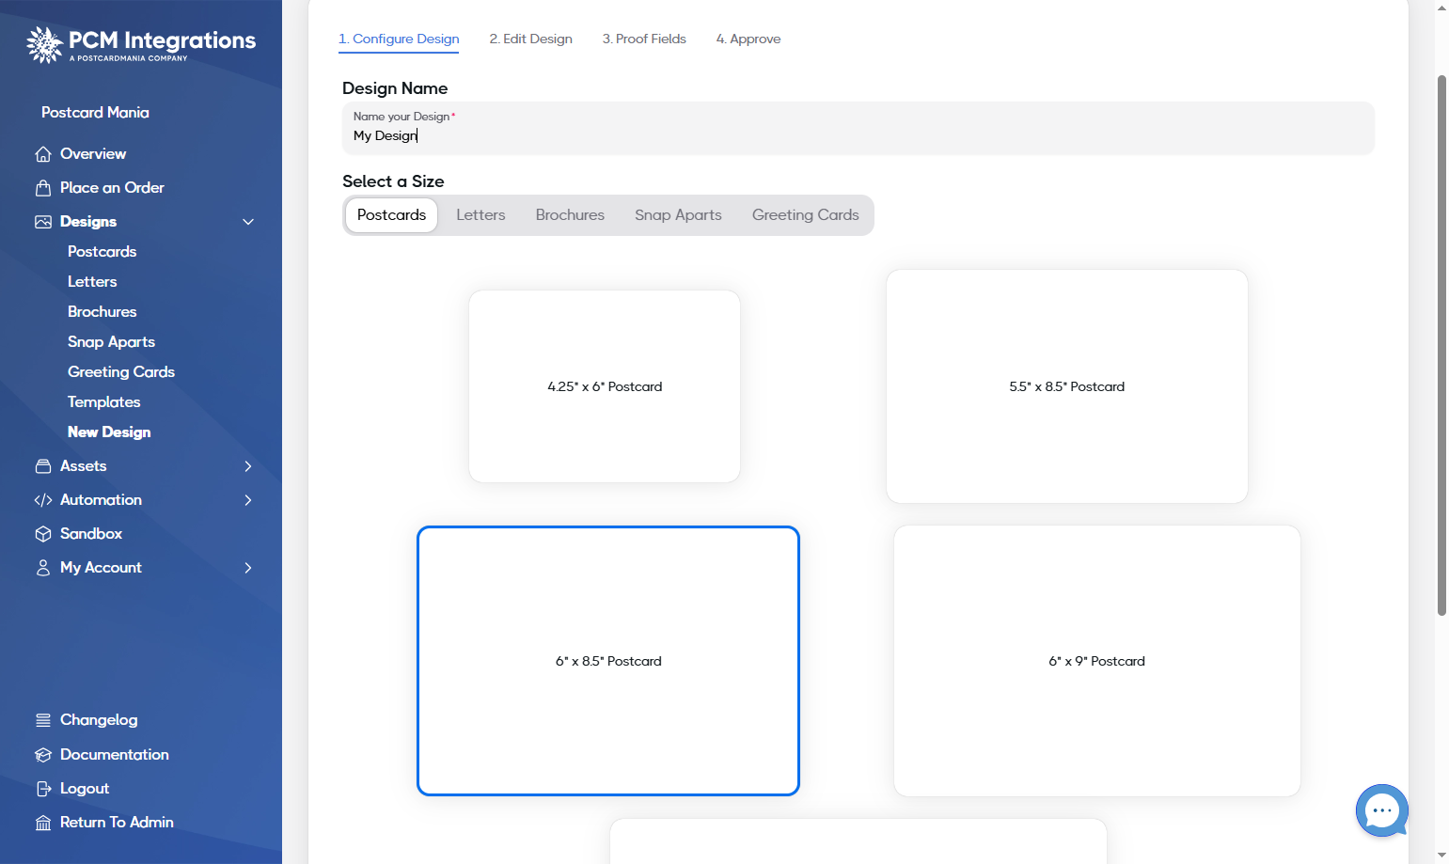Click the Return To Admin building icon
The height and width of the screenshot is (864, 1449).
(43, 823)
